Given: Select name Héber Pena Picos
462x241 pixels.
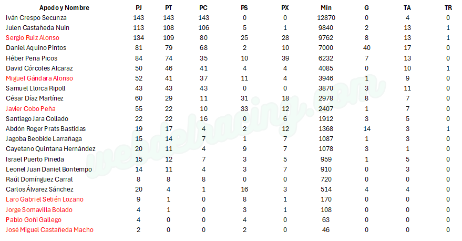Looking at the screenshot, I should (32, 58).
